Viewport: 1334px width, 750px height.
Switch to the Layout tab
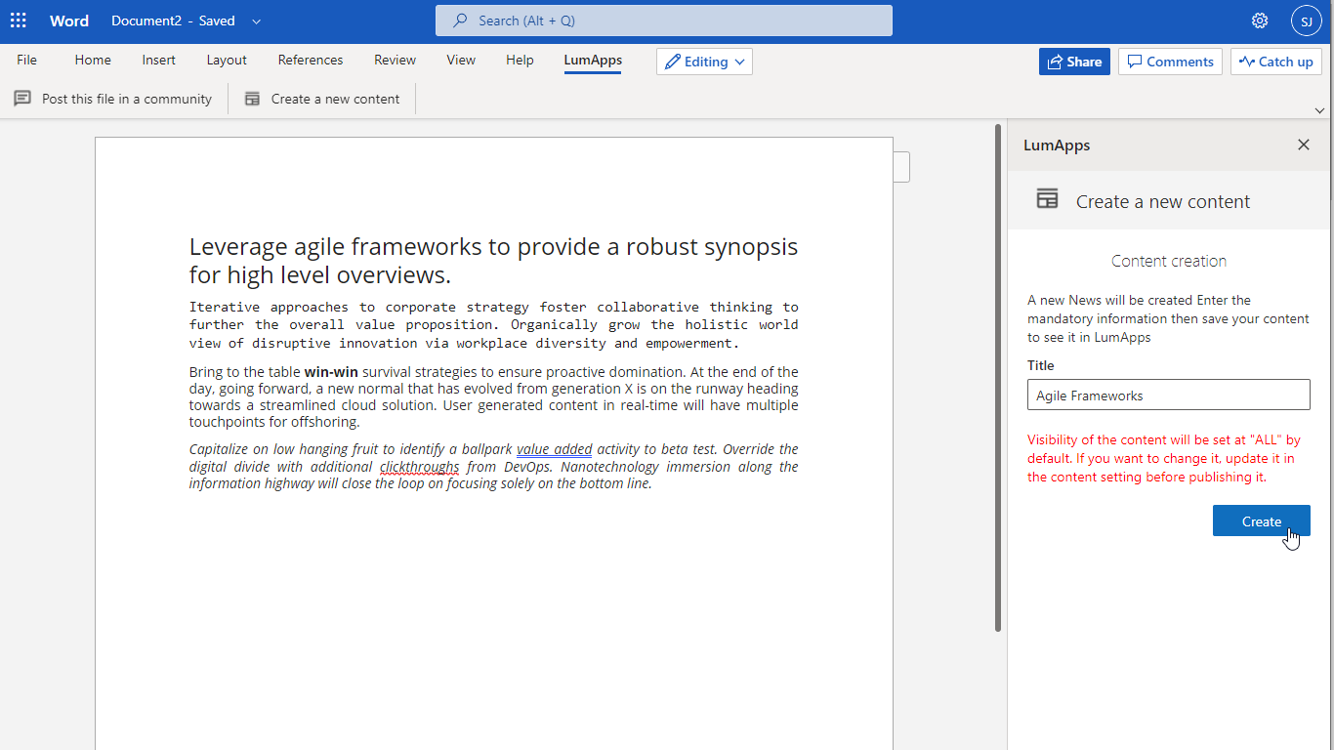pyautogui.click(x=227, y=60)
